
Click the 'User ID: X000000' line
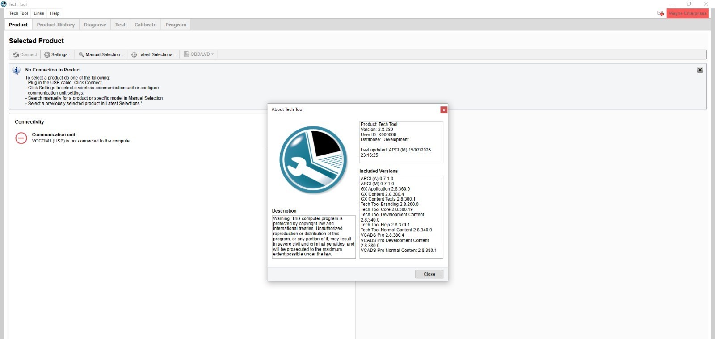pos(379,134)
